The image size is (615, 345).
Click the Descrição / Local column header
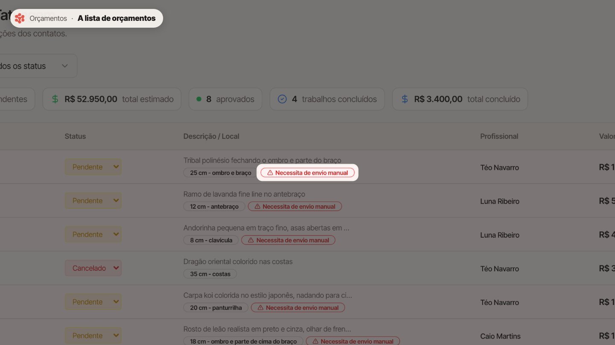coord(211,136)
